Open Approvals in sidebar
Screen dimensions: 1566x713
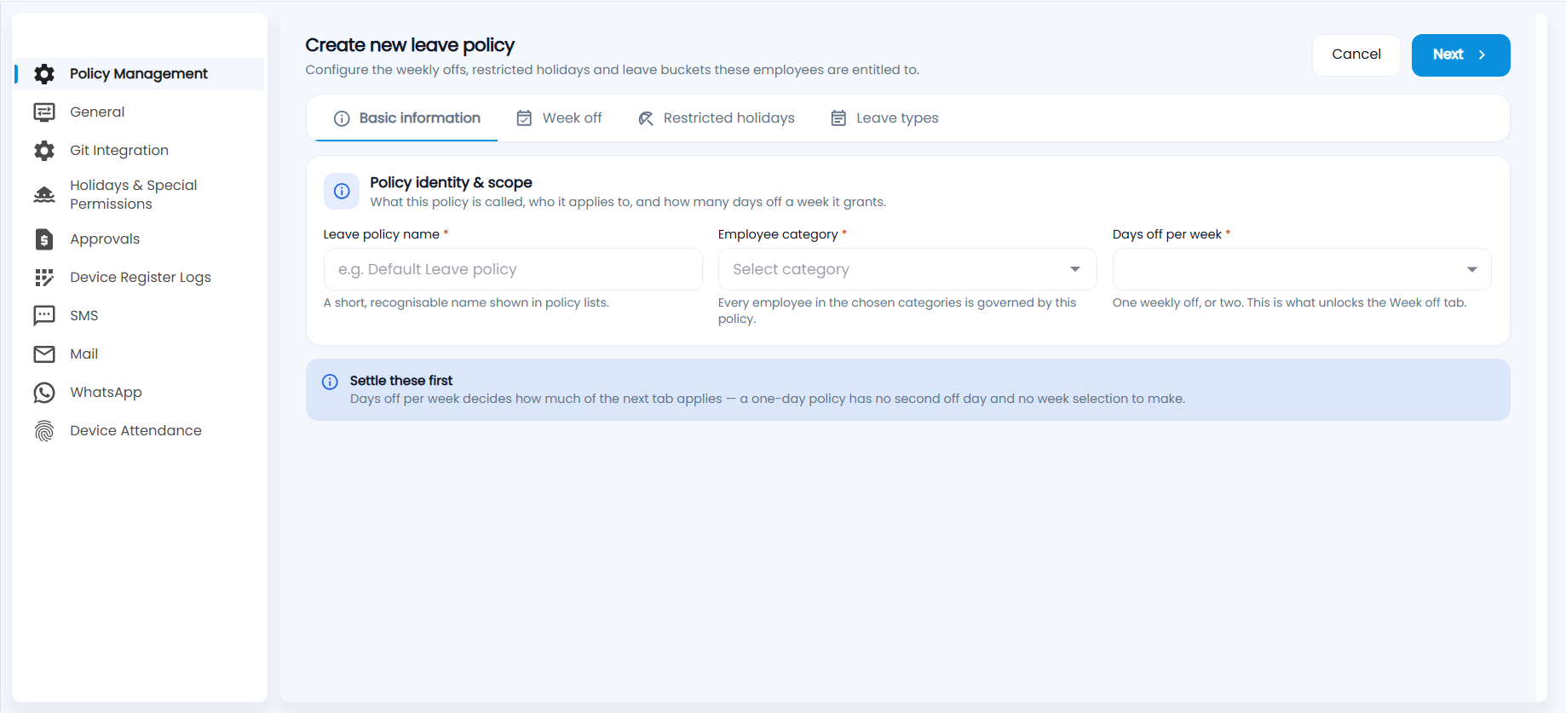(x=140, y=239)
